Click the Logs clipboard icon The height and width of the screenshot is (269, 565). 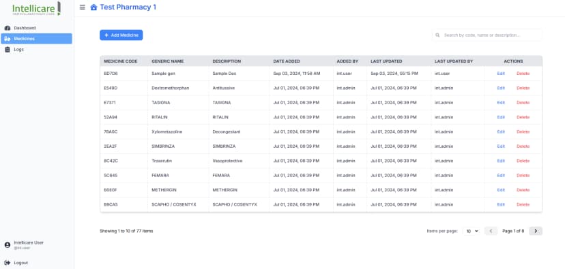click(8, 50)
